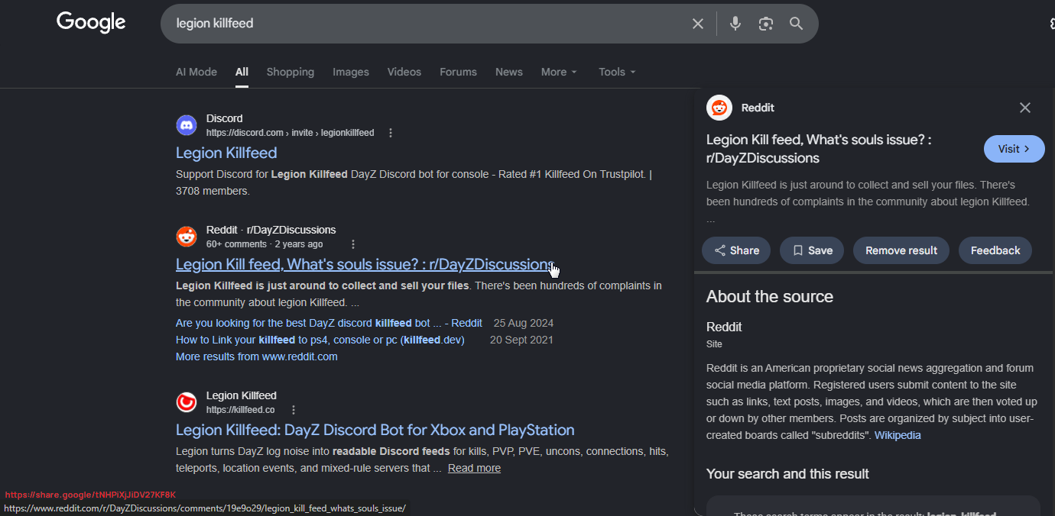
Task: Click 'Reddit · r/DayZDiscussions' source name
Action: tap(271, 230)
